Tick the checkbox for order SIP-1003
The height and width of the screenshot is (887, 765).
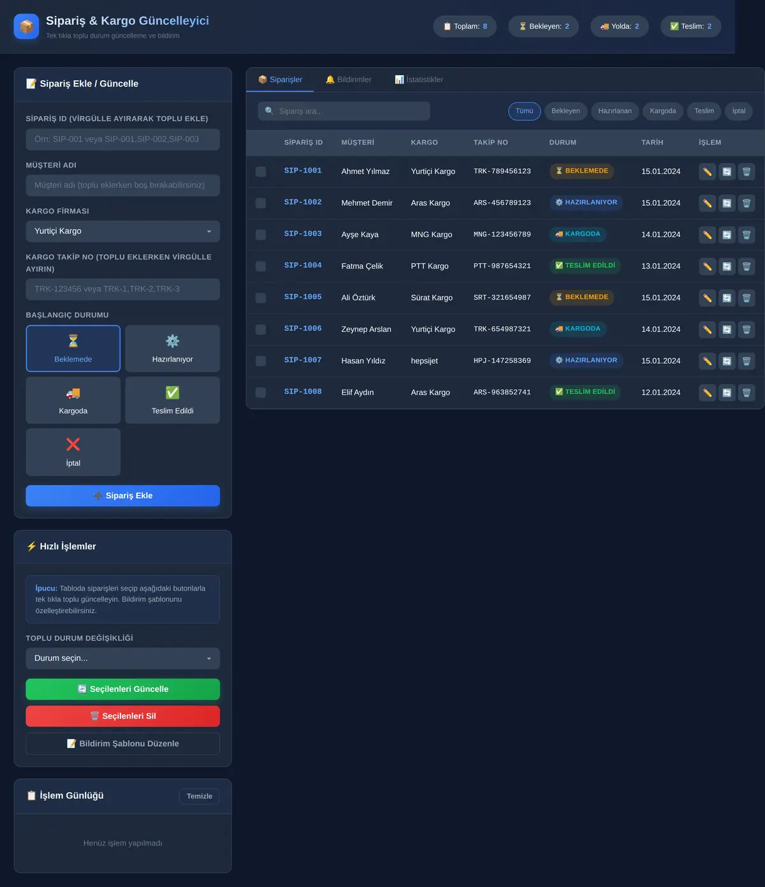coord(261,234)
